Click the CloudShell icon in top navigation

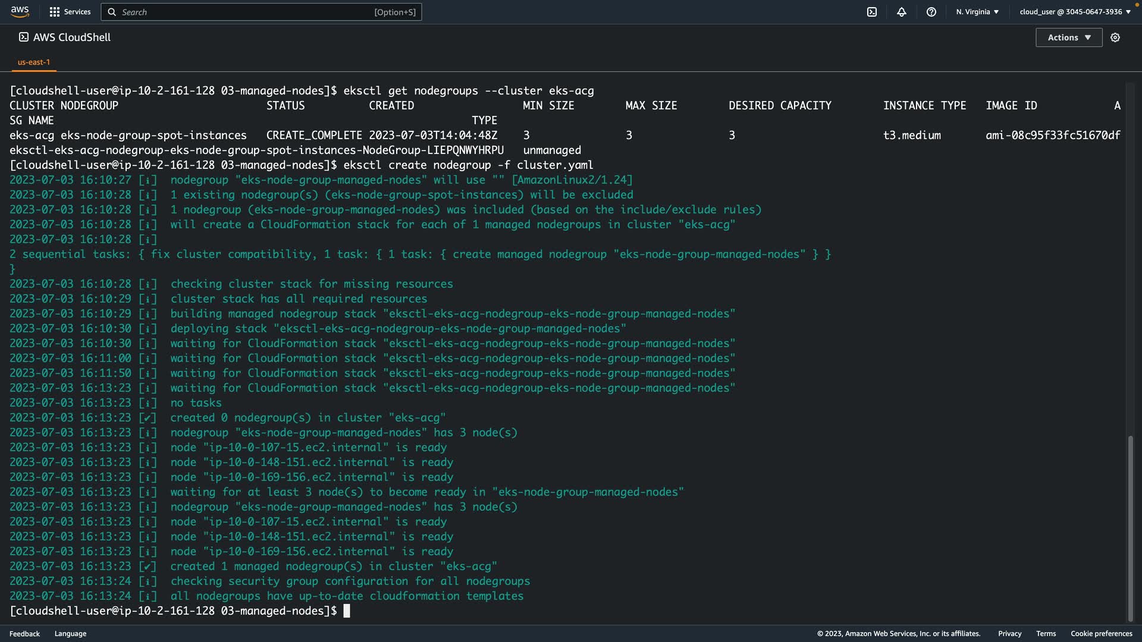tap(872, 12)
